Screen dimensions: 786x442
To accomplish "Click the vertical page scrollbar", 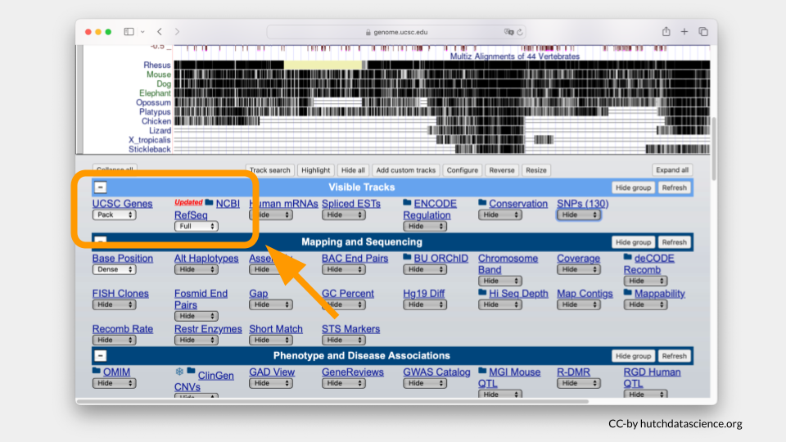I will [714, 149].
